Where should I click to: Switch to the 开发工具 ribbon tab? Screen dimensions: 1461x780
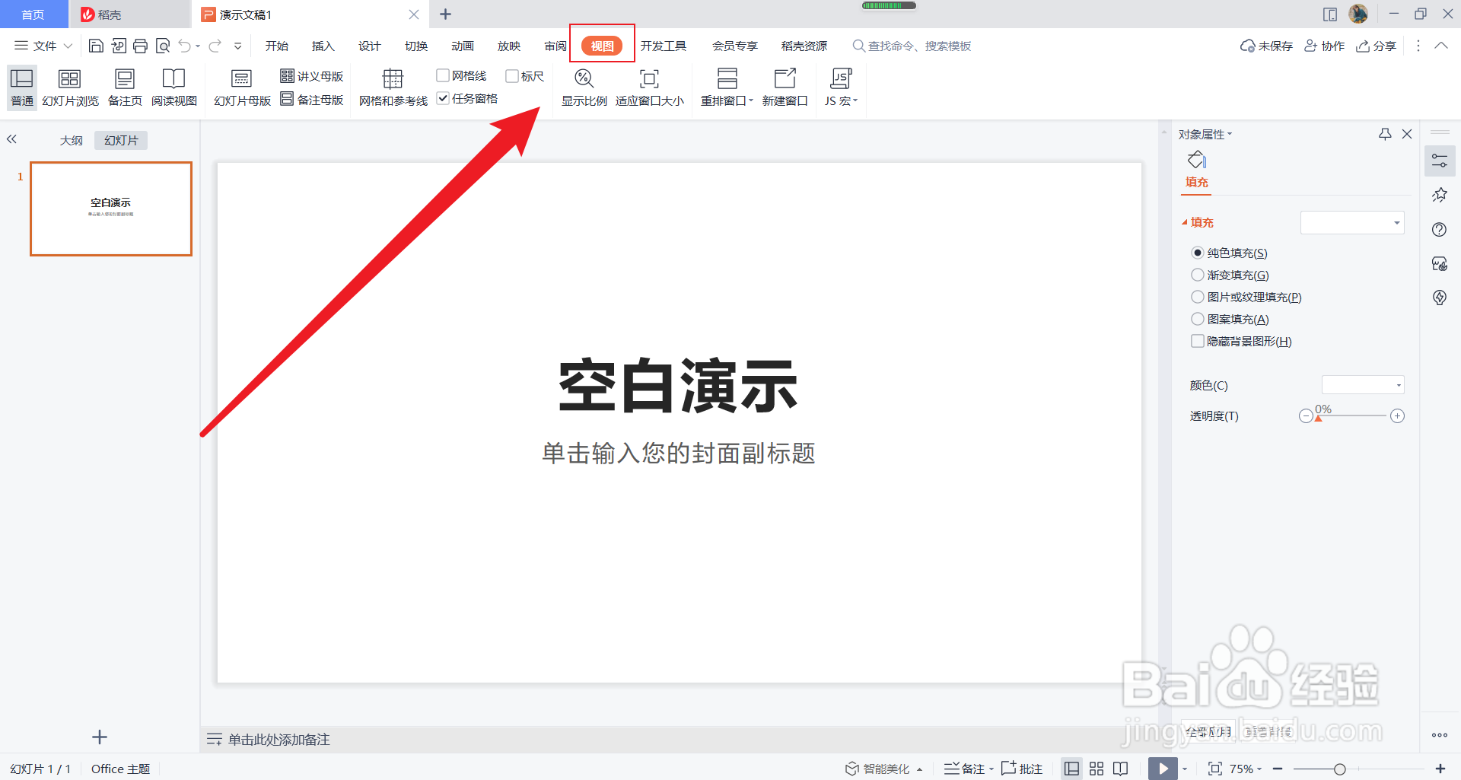664,46
